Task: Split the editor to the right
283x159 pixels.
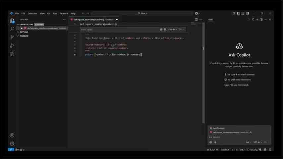Action: tap(196, 19)
